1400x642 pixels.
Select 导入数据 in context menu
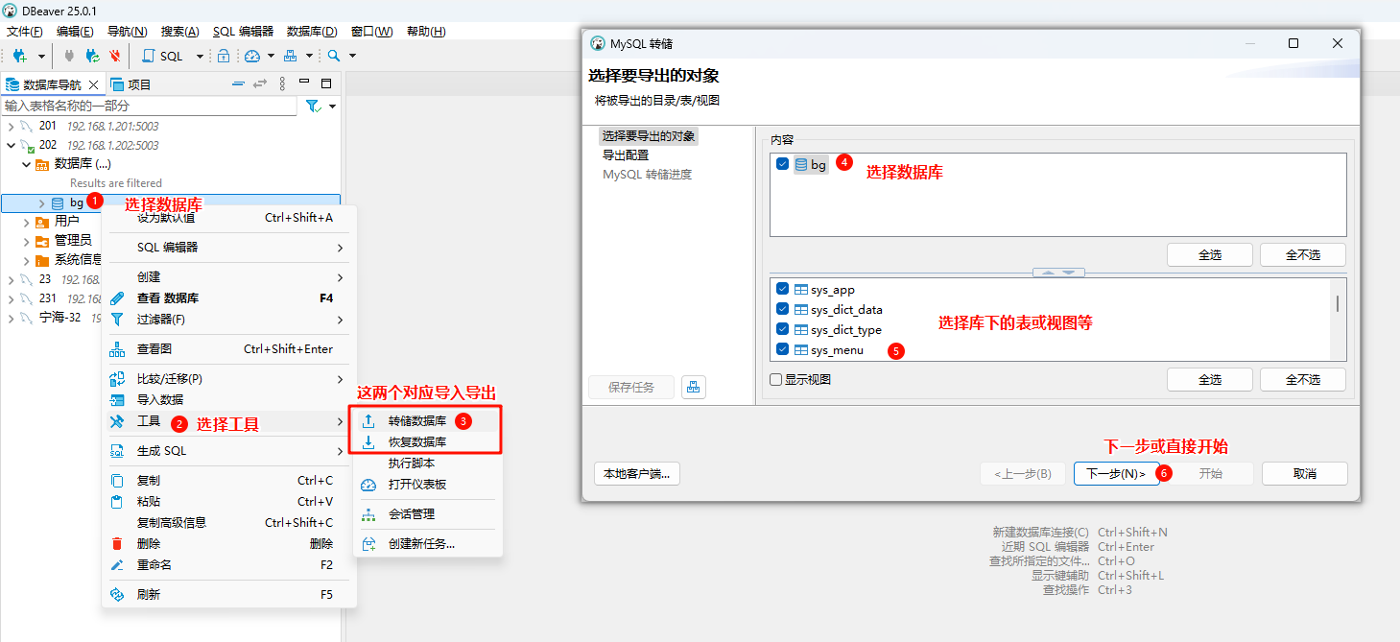click(x=160, y=399)
